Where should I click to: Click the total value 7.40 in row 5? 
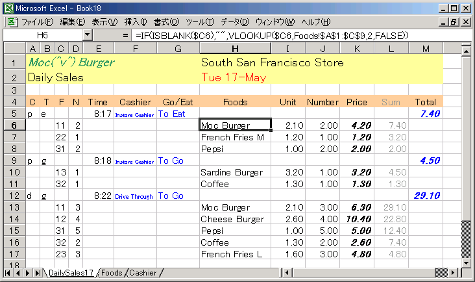click(426, 114)
